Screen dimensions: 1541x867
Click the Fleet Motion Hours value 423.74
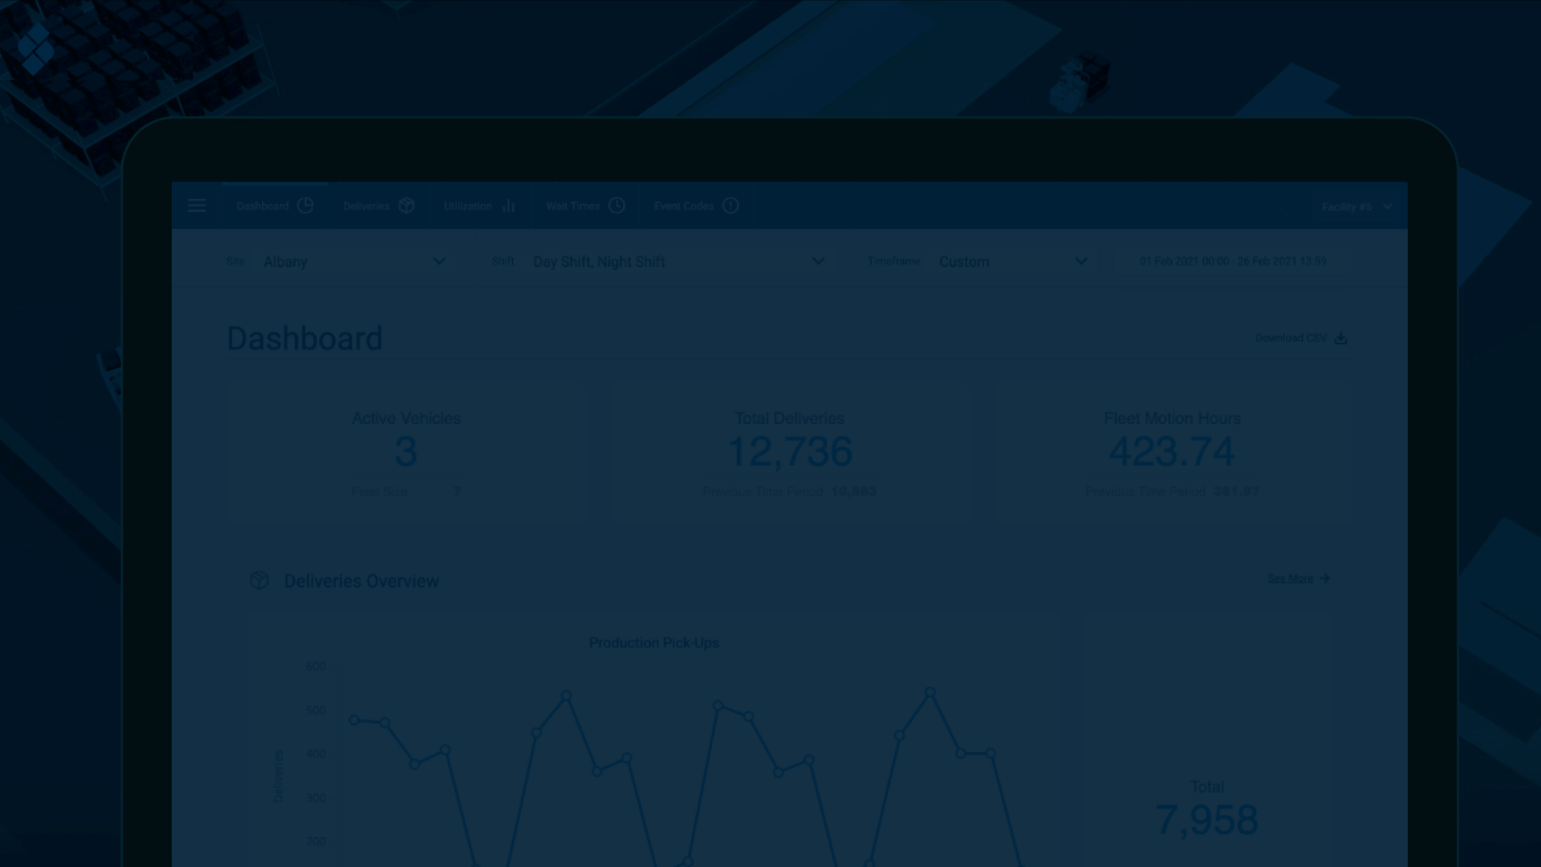1172,451
